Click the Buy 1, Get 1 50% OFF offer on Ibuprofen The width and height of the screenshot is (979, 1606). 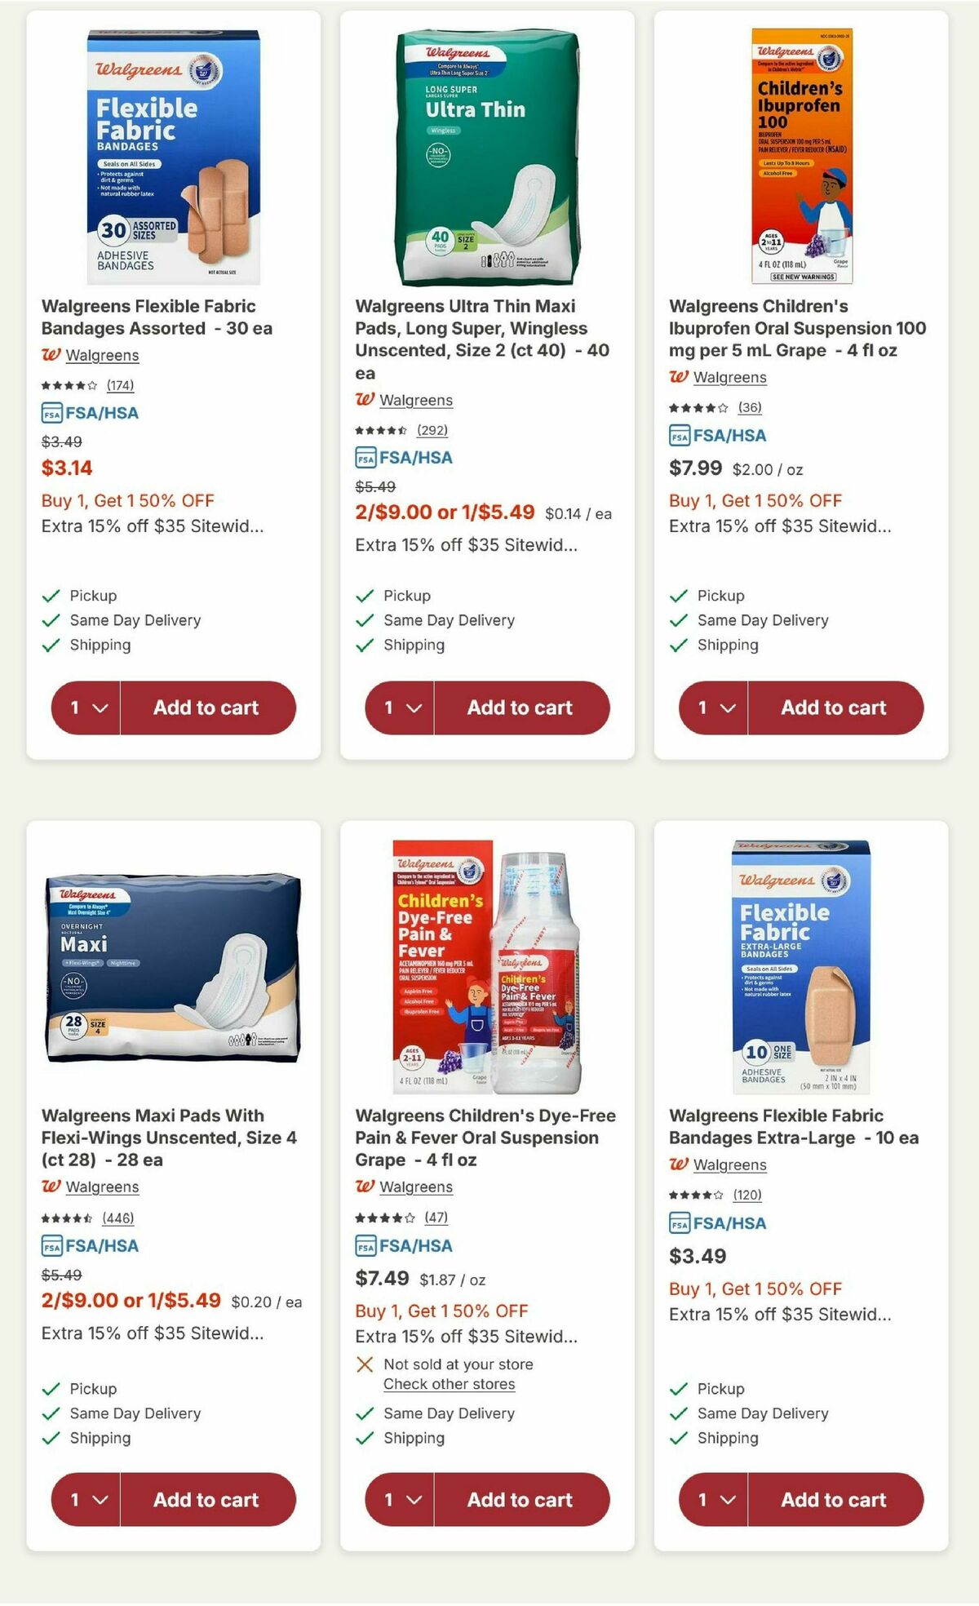tap(755, 500)
